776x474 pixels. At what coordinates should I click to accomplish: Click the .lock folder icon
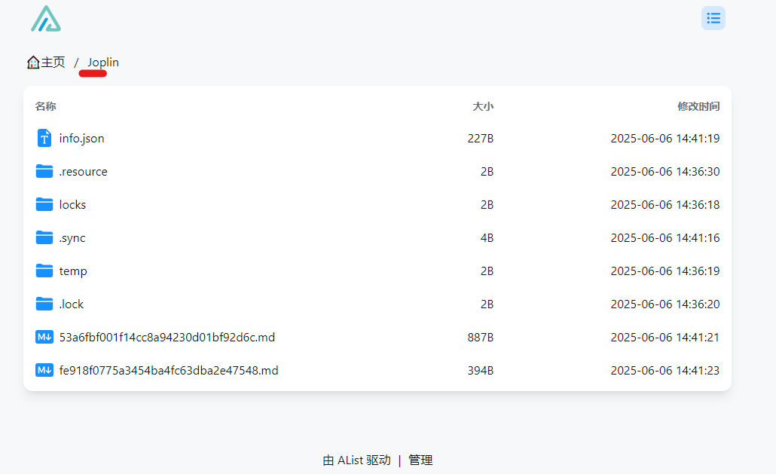click(44, 304)
